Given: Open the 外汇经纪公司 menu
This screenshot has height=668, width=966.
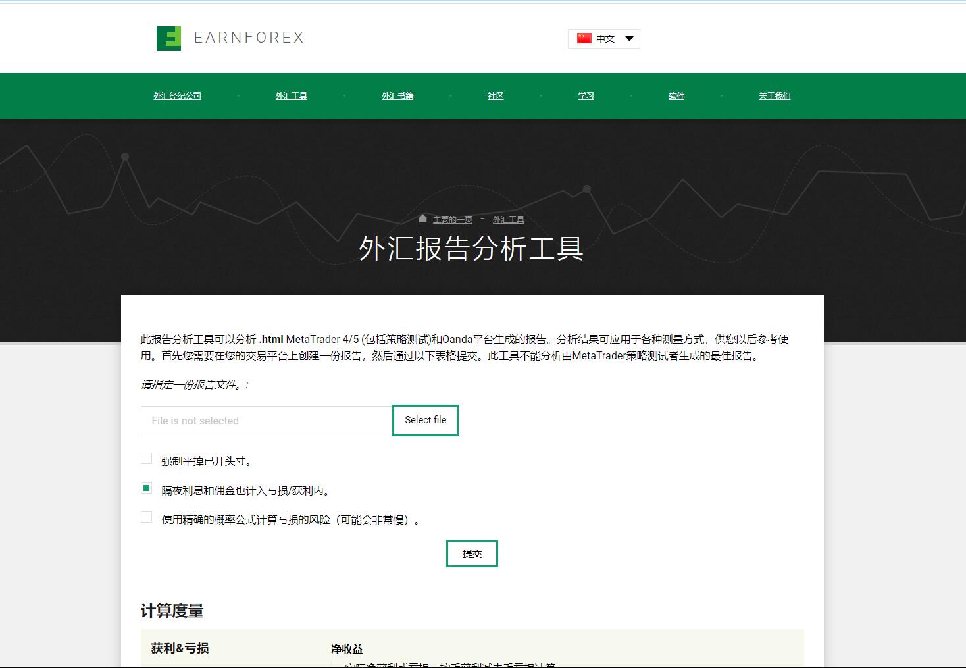Looking at the screenshot, I should click(x=177, y=96).
